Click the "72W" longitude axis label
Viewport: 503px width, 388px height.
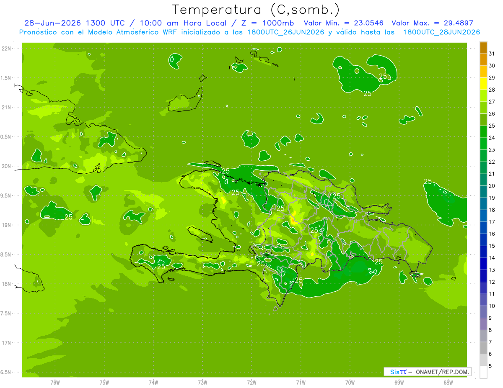(251, 382)
